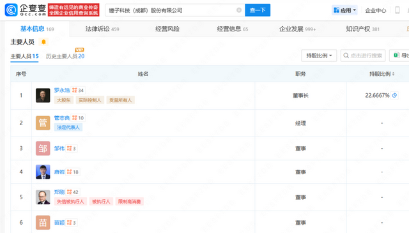The width and height of the screenshot is (409, 233).
Task: Expand the 持股比例 dropdown filter
Action: click(319, 56)
